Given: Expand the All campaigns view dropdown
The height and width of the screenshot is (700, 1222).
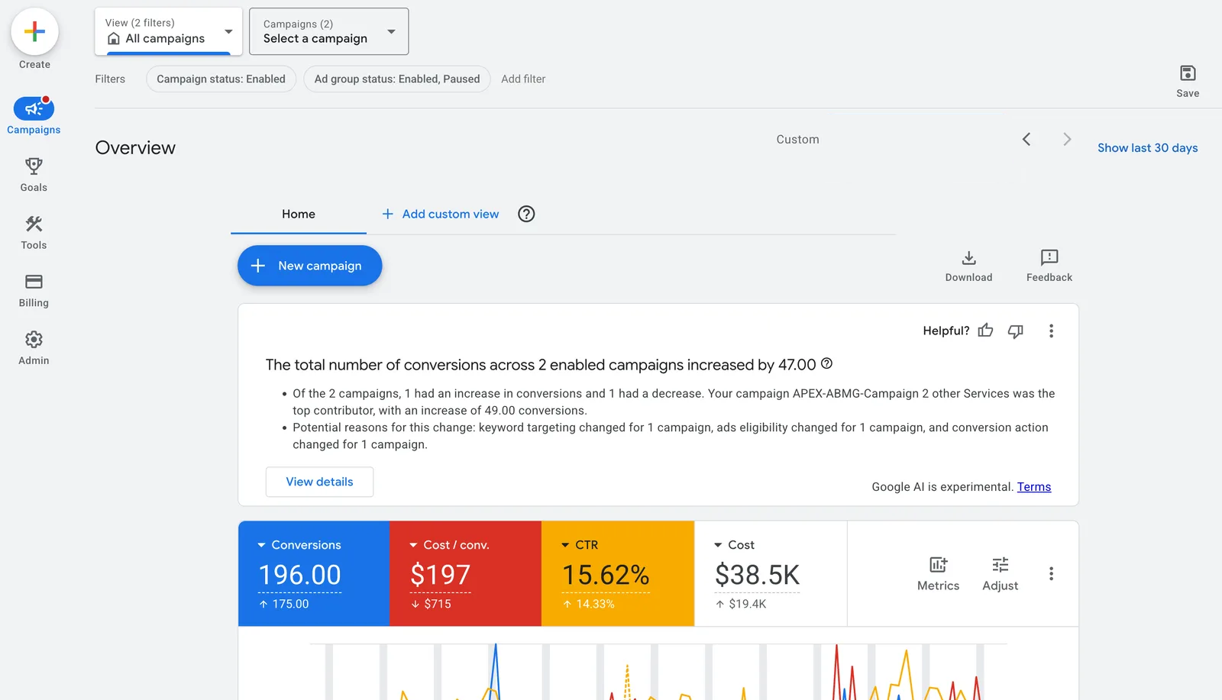Looking at the screenshot, I should pos(169,31).
